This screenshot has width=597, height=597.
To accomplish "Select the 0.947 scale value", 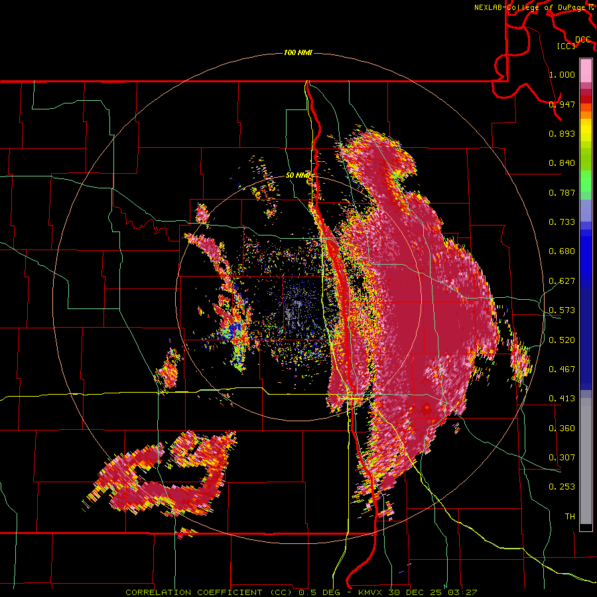I will coord(562,104).
